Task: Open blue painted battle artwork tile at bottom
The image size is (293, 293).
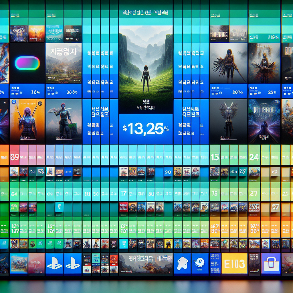Action: click(19, 263)
